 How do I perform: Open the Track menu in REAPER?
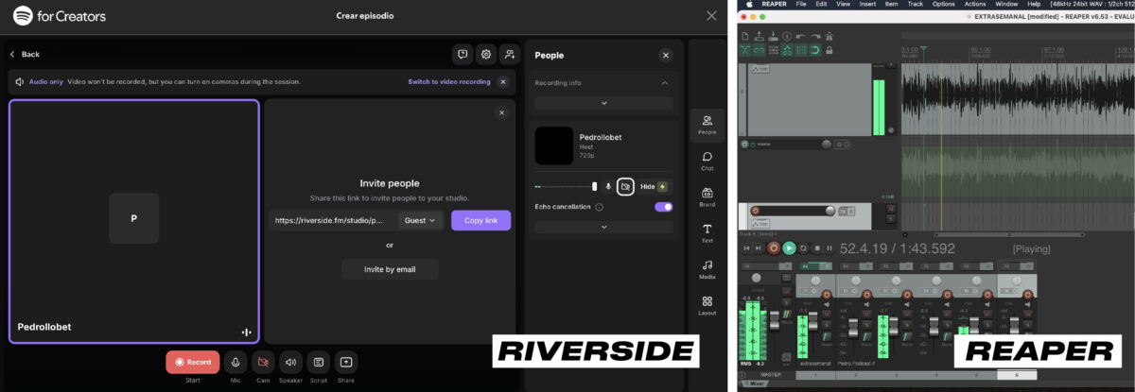[915, 5]
